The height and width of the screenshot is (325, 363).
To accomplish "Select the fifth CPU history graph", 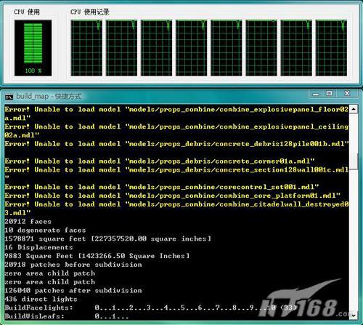I will pyautogui.click(x=227, y=48).
